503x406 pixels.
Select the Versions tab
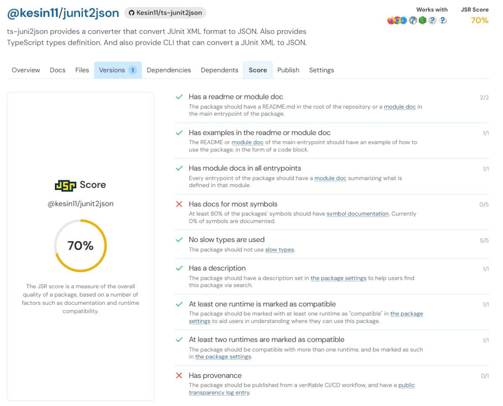tap(118, 70)
